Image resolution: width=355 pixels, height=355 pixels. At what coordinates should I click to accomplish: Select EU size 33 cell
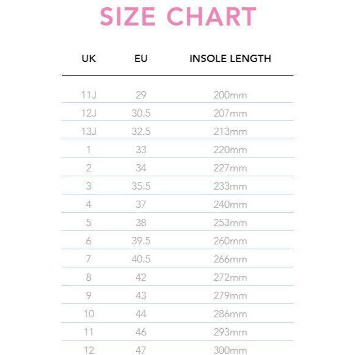(x=141, y=150)
